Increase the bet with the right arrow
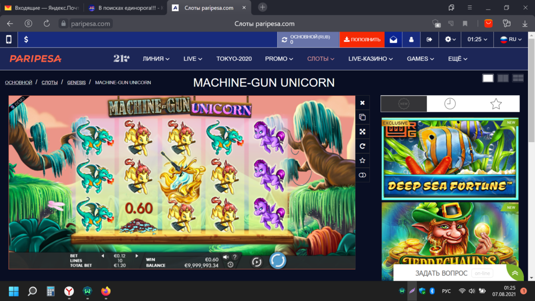Viewport: 535px width, 301px height. pos(137,256)
